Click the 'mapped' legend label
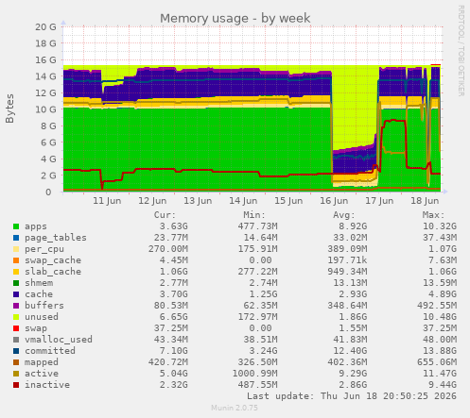 pos(42,362)
